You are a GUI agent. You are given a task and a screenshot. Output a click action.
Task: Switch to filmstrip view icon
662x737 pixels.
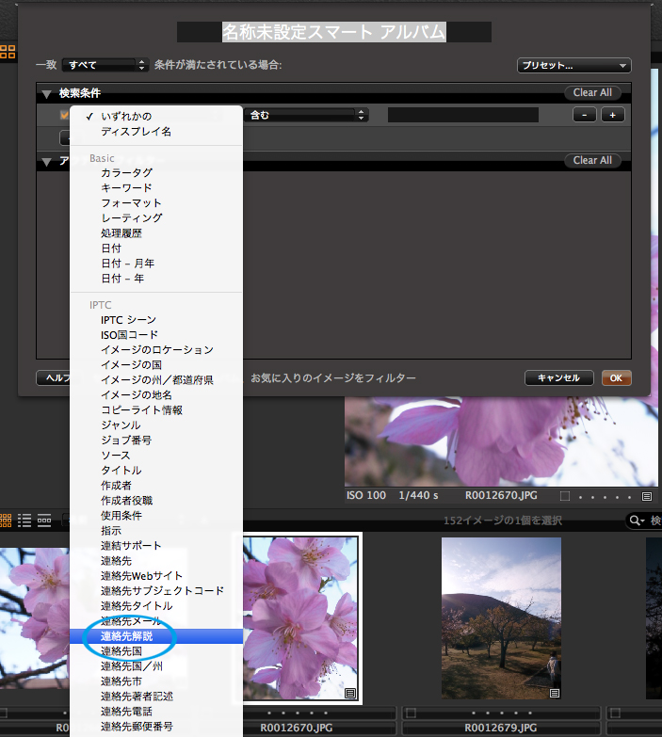click(44, 521)
